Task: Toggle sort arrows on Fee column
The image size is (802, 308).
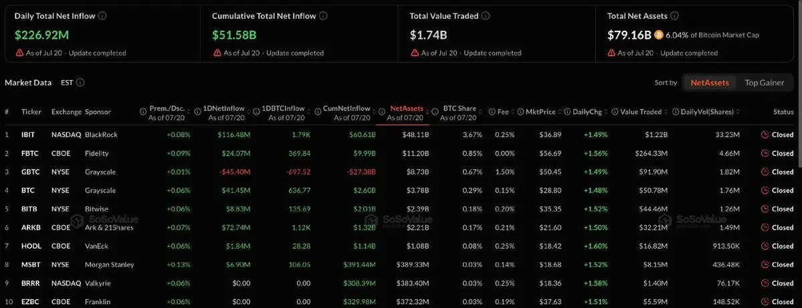Action: (x=512, y=112)
